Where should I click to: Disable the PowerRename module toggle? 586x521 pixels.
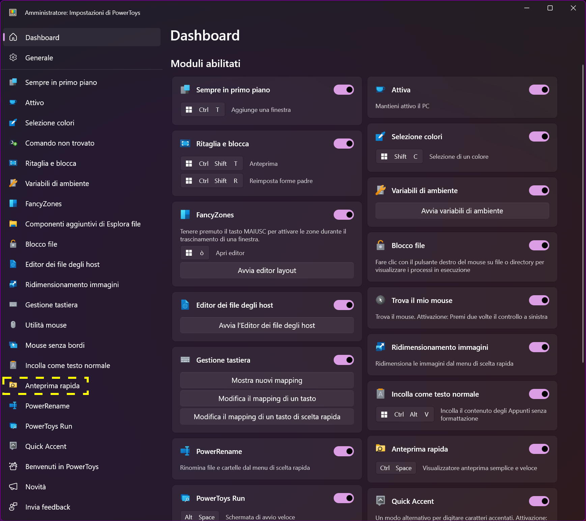(344, 451)
